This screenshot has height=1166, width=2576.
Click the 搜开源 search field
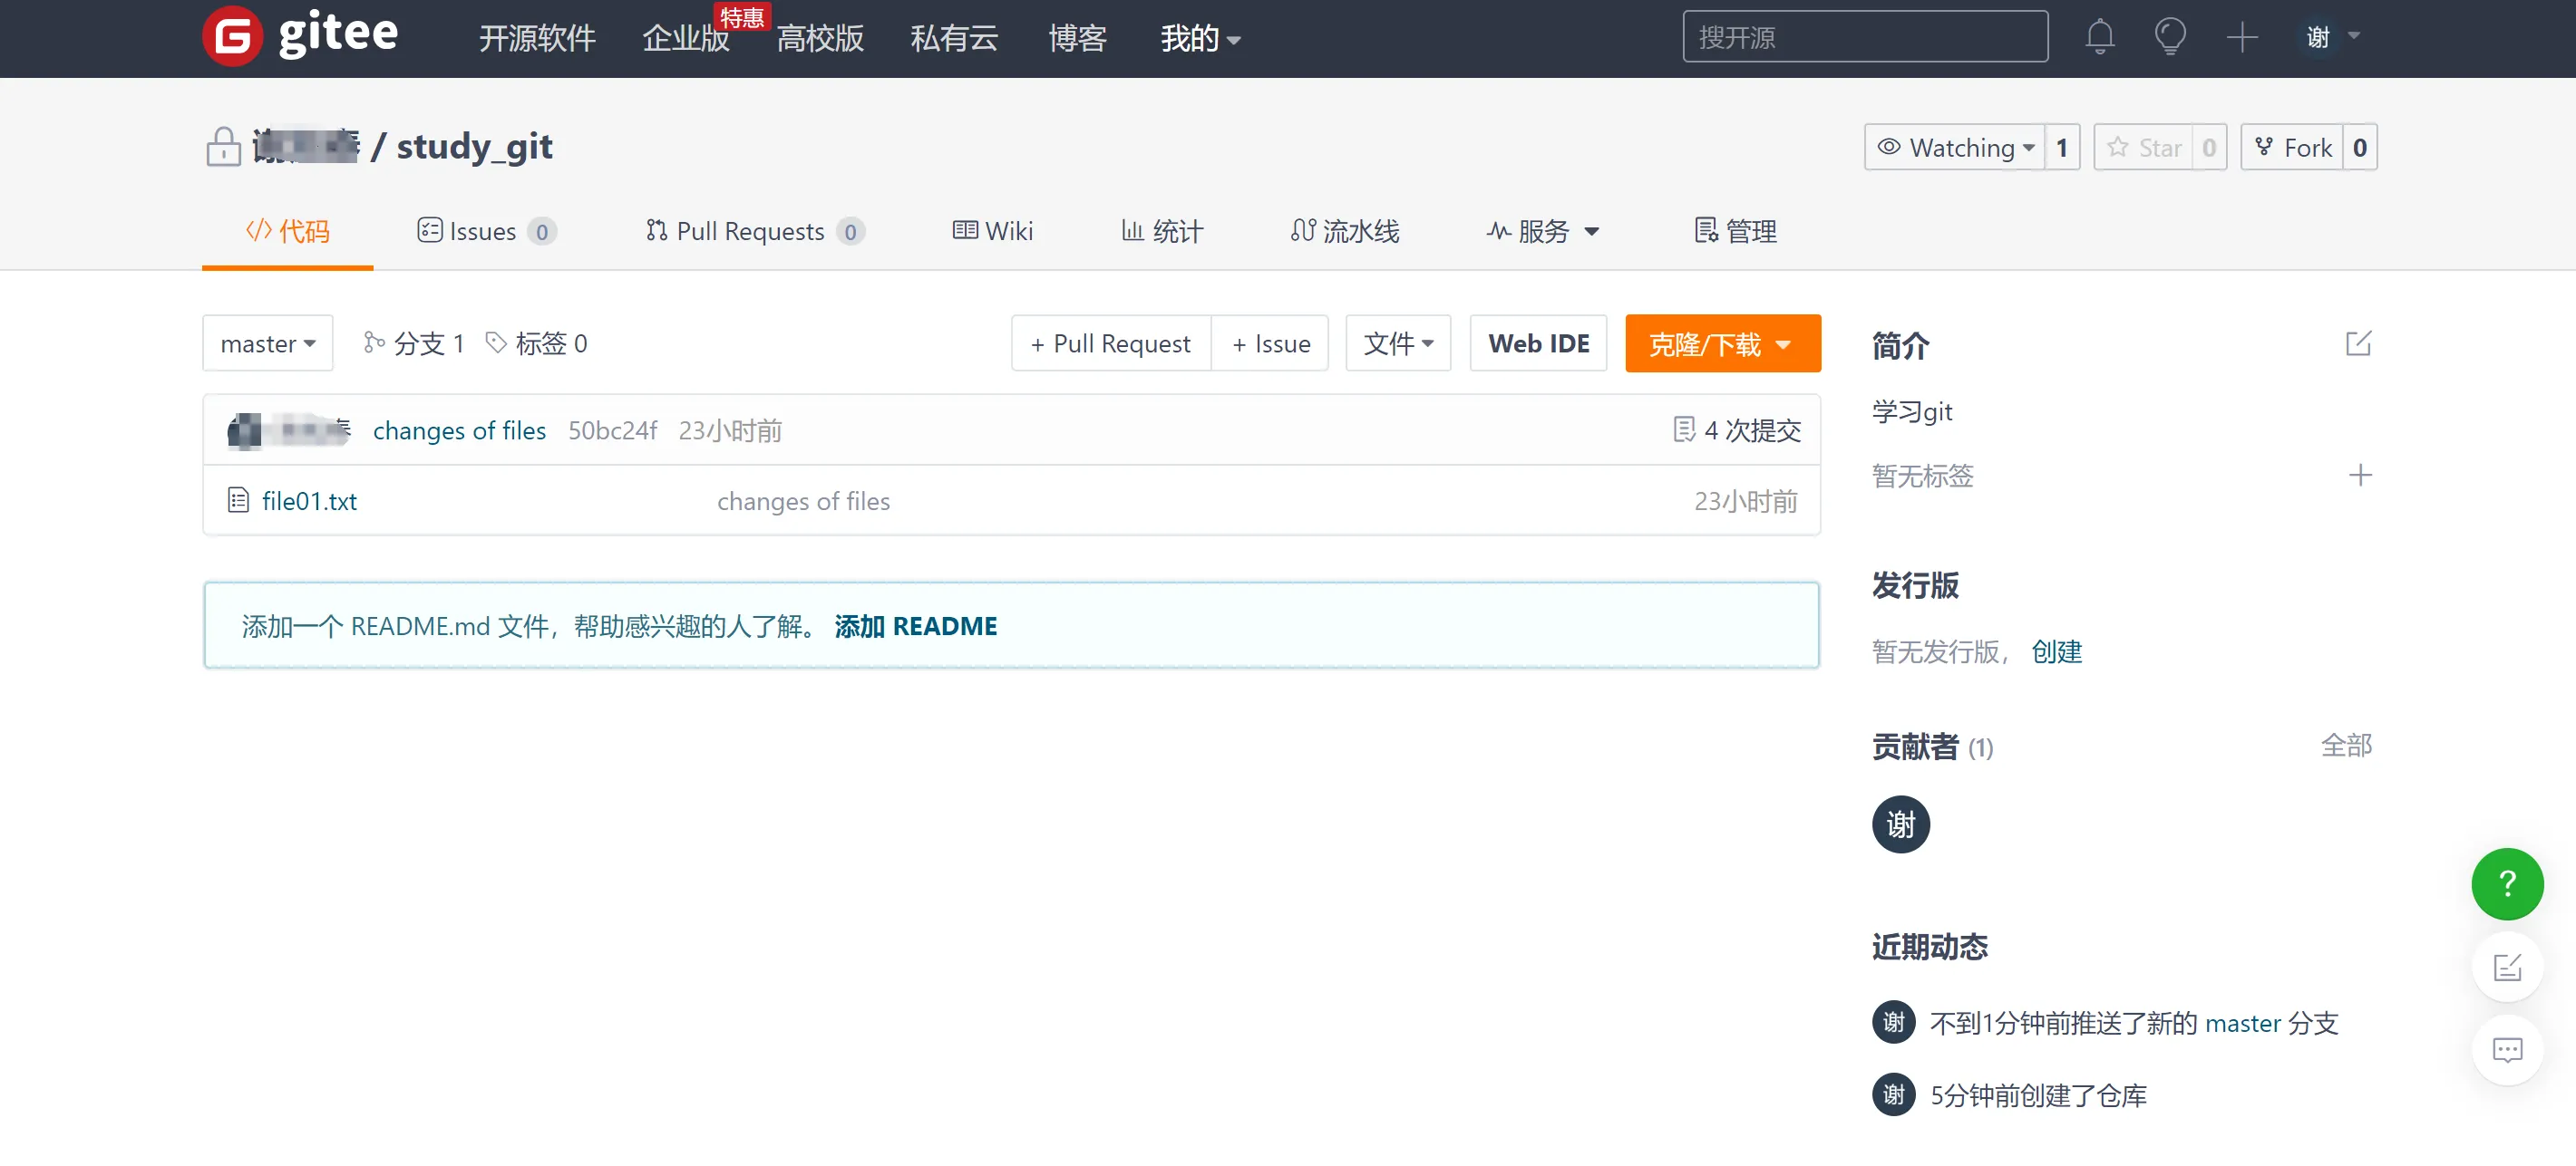pos(1864,37)
